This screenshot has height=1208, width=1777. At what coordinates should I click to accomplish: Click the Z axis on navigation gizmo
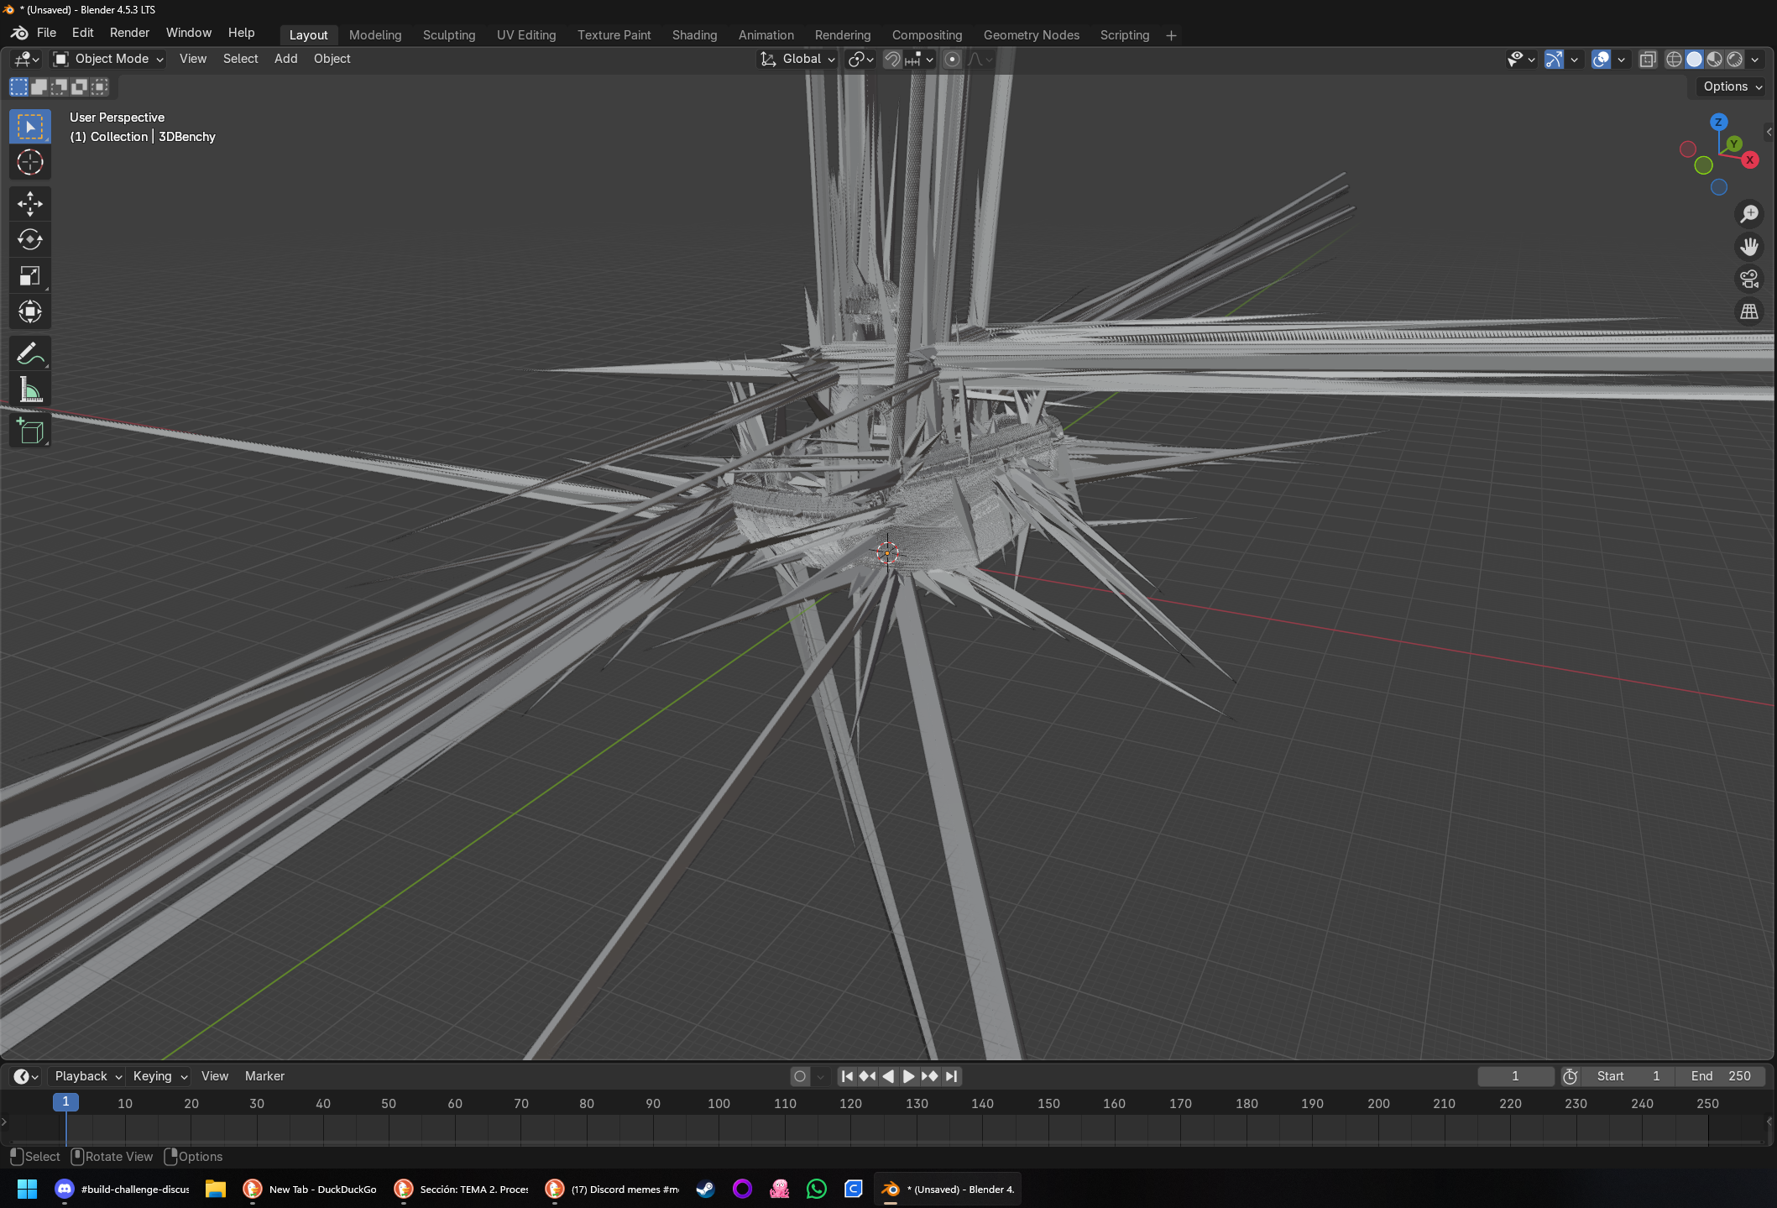(x=1718, y=122)
